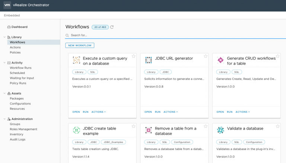The width and height of the screenshot is (286, 163).
Task: Open Workflow Runs under Activity
Action: tap(20, 68)
